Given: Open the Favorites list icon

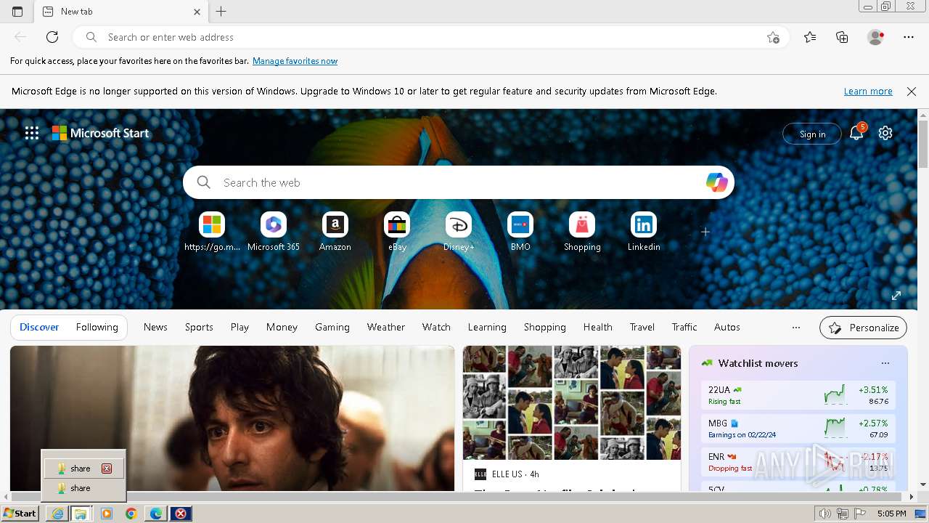Looking at the screenshot, I should pyautogui.click(x=810, y=37).
